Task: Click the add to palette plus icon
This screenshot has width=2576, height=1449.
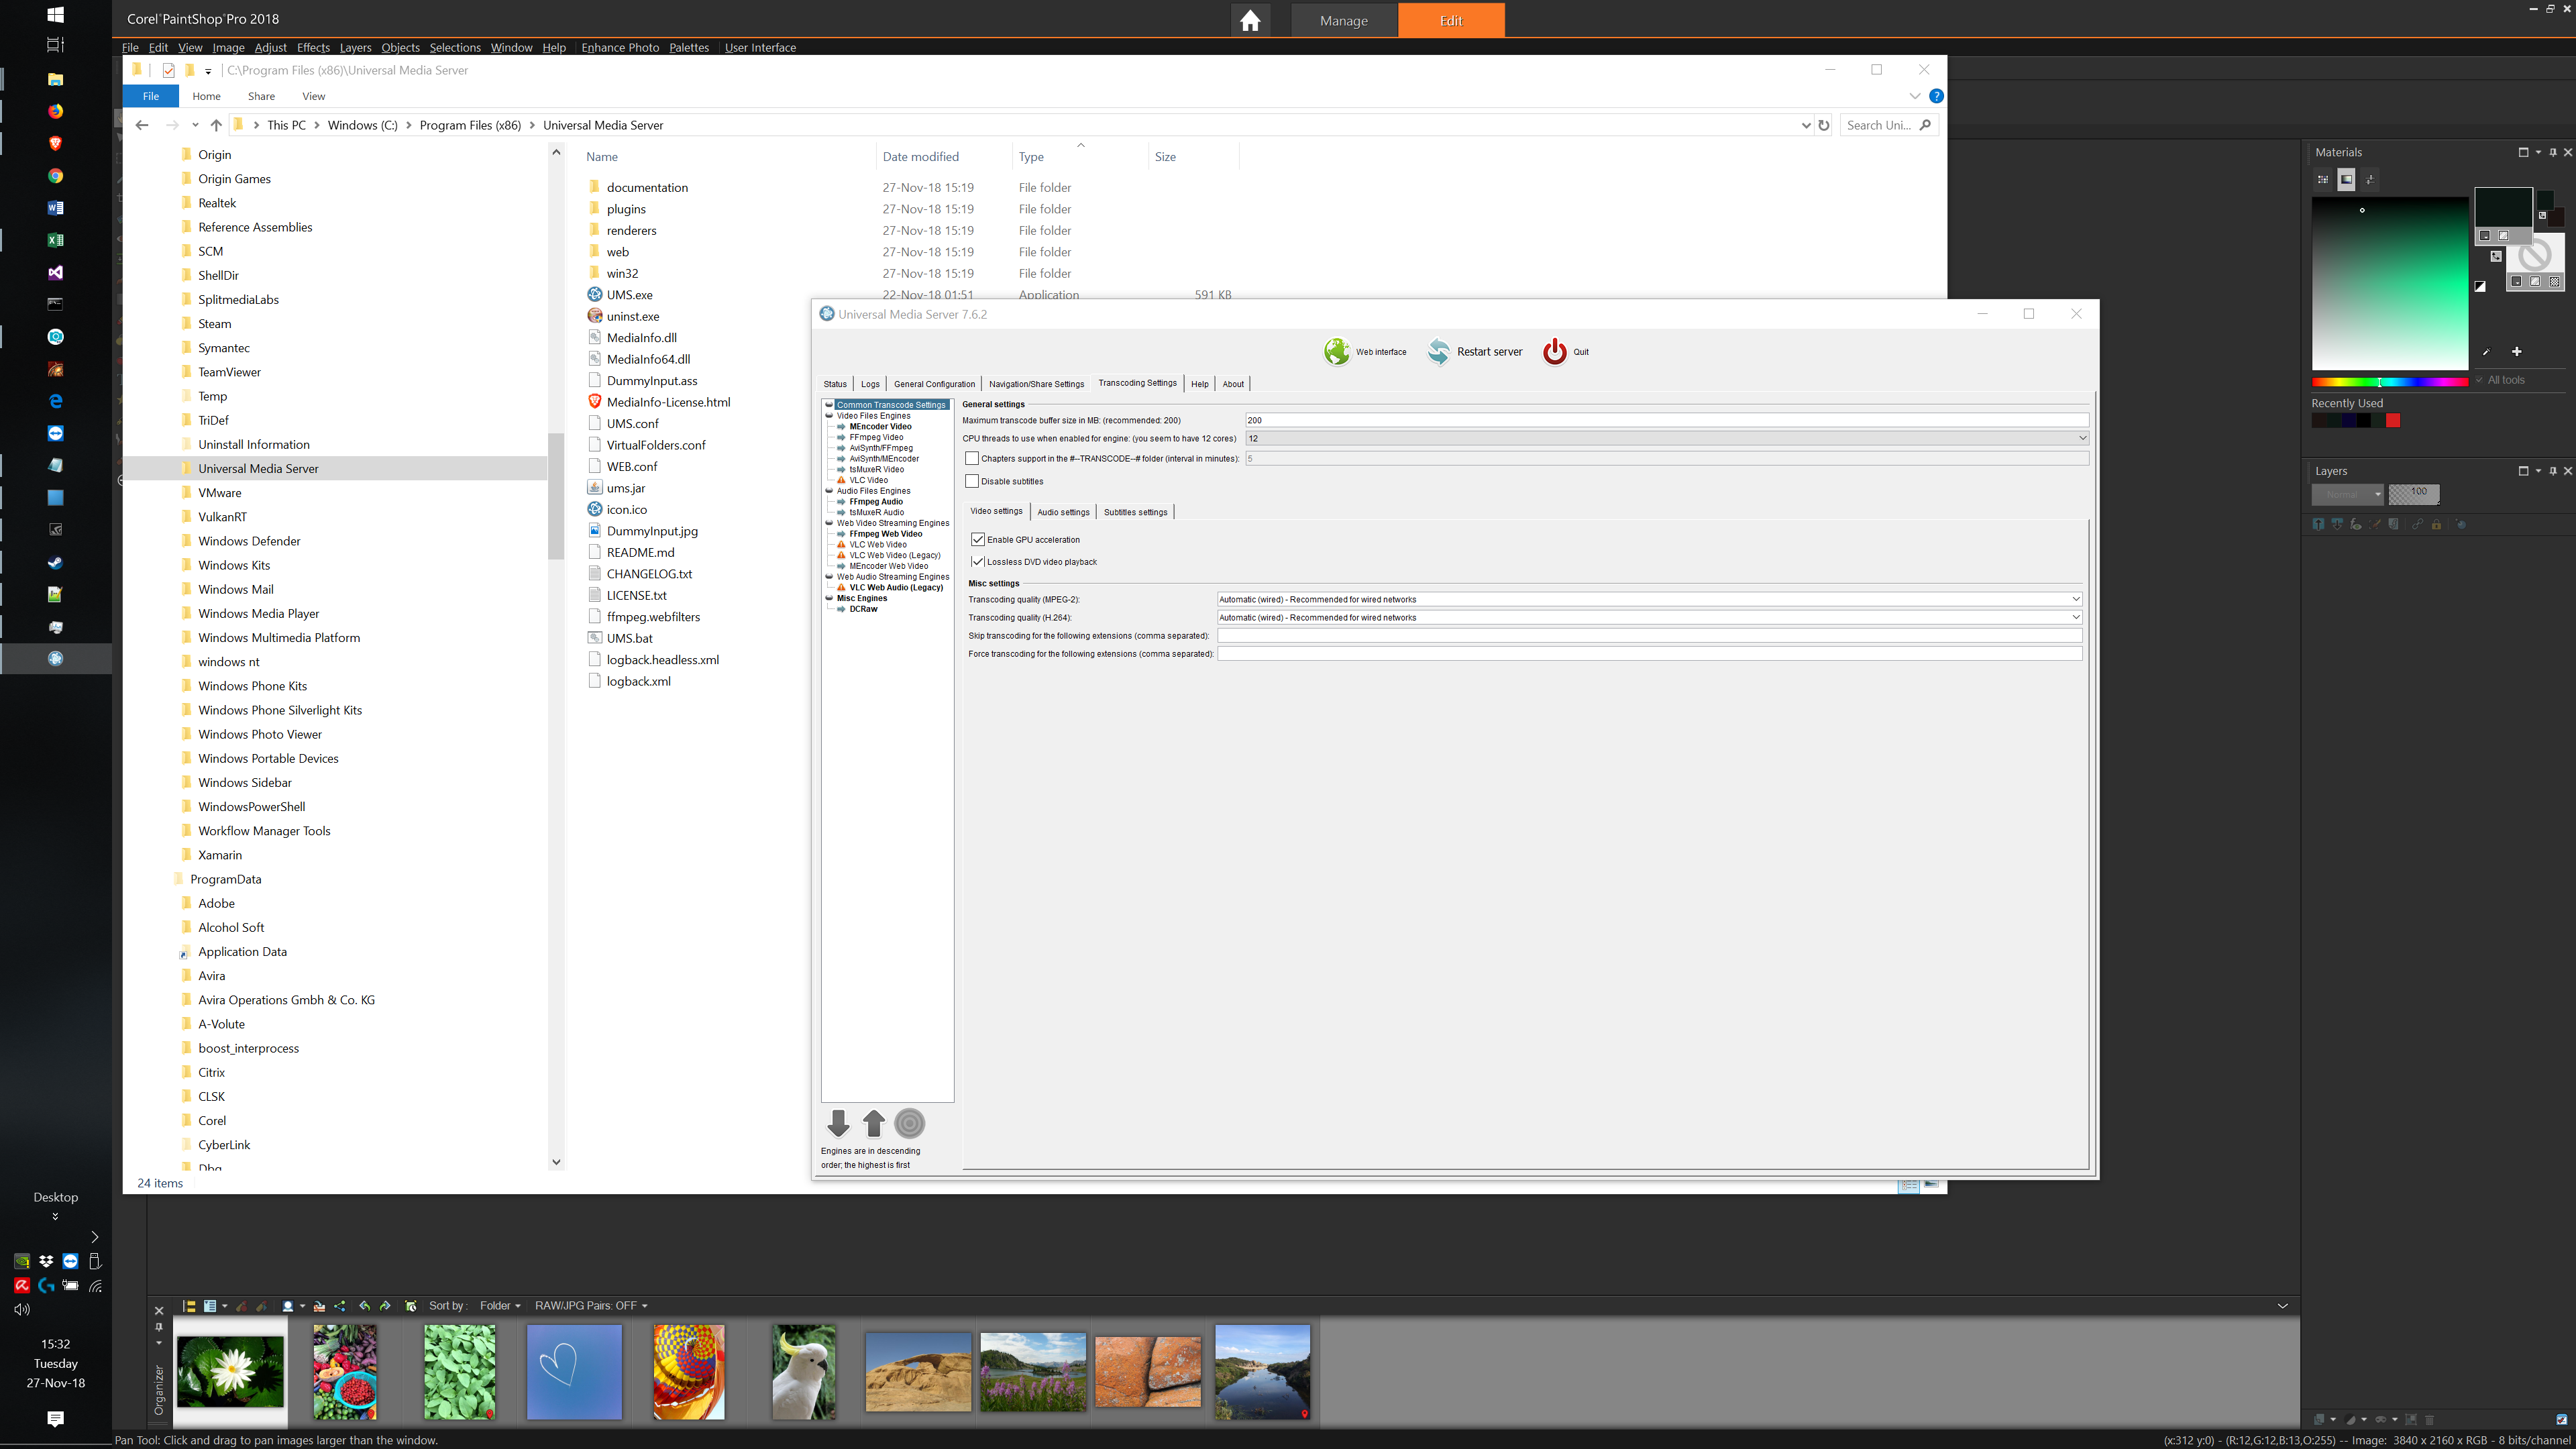Action: click(2516, 352)
